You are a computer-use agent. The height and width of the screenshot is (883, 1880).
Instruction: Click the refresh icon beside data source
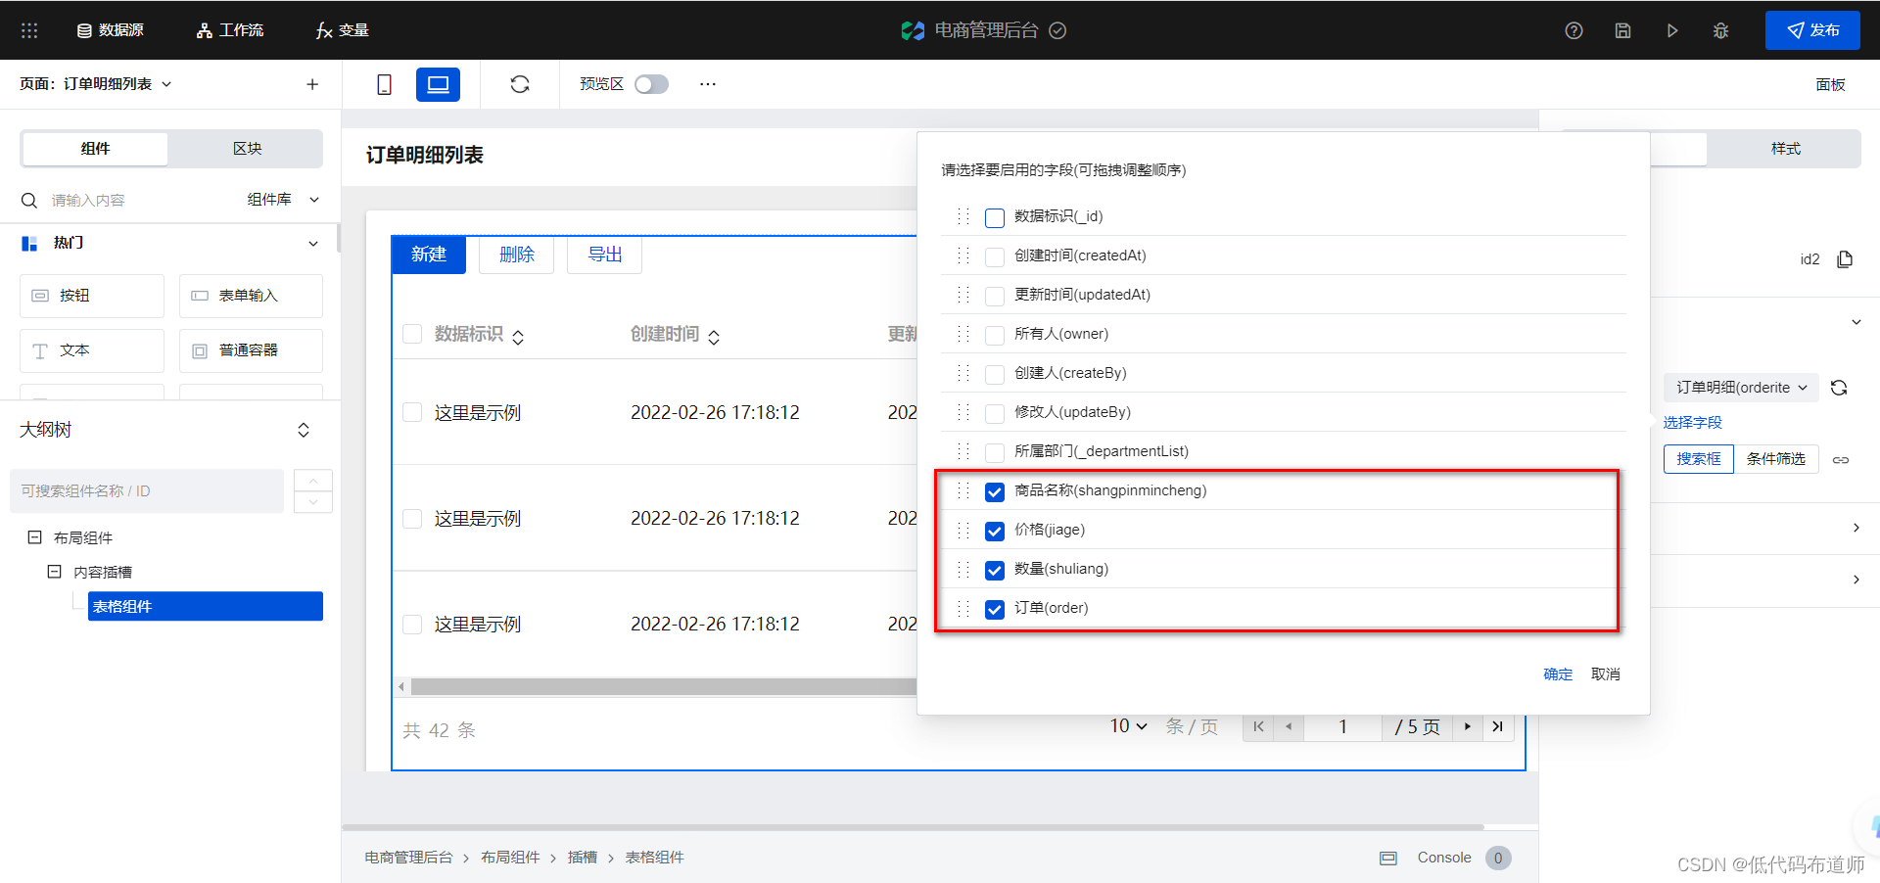[1839, 388]
